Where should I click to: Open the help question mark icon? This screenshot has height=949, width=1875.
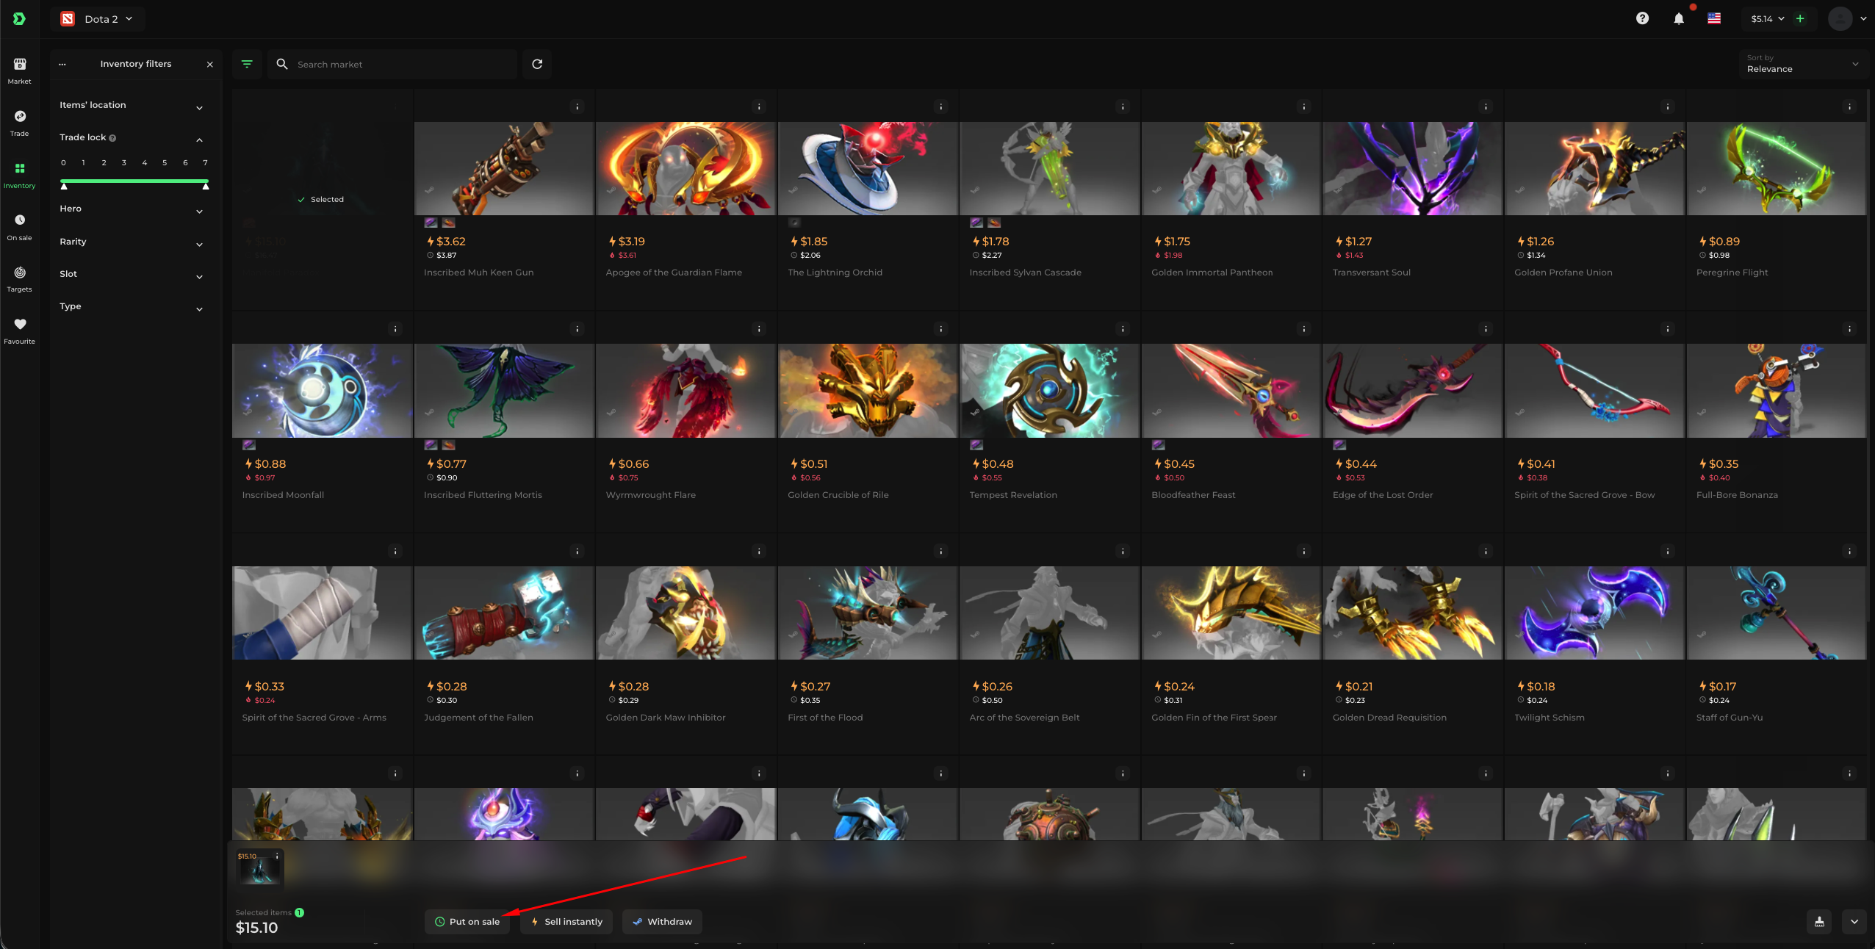coord(1642,18)
